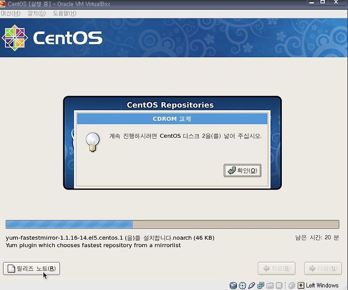Click the USB devices status icon
Screen dimensions: 348x290
tap(251, 285)
